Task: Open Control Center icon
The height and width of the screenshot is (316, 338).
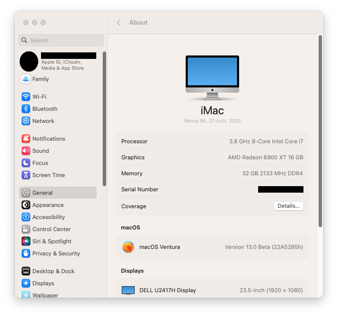Action: (x=26, y=229)
